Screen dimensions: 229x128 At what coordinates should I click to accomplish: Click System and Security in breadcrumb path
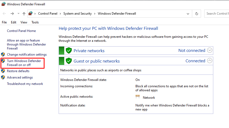click(x=77, y=14)
